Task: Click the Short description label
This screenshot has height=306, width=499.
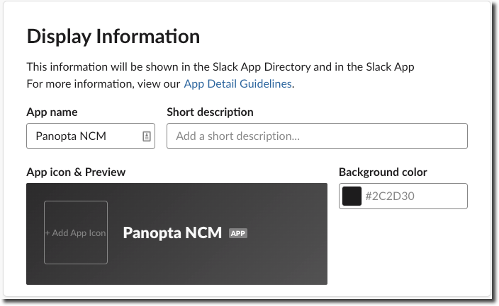Action: [210, 112]
